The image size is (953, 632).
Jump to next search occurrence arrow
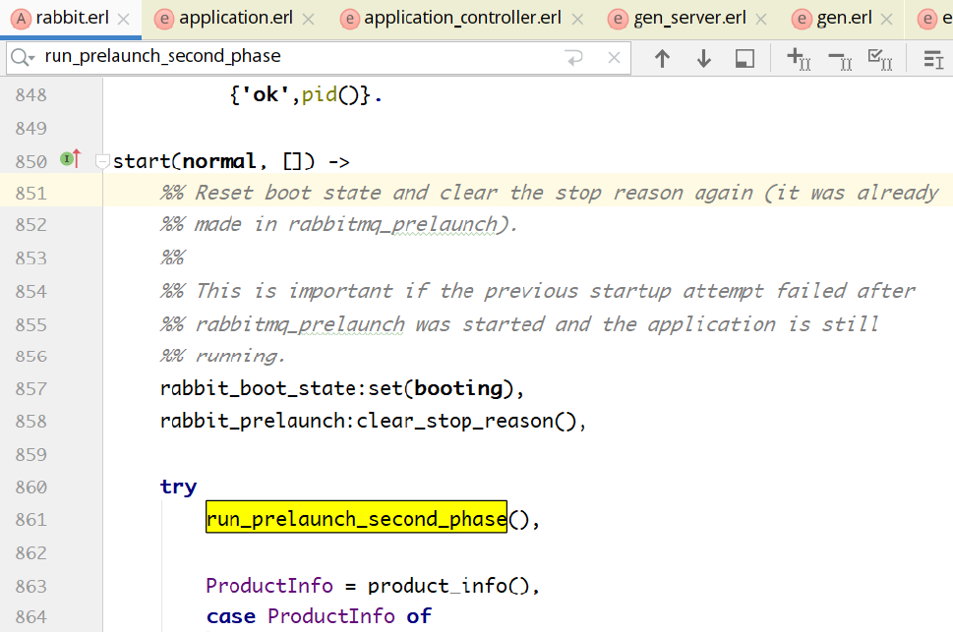703,59
